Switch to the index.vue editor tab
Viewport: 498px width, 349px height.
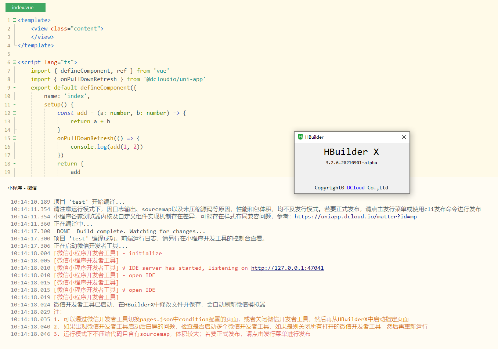tap(25, 7)
